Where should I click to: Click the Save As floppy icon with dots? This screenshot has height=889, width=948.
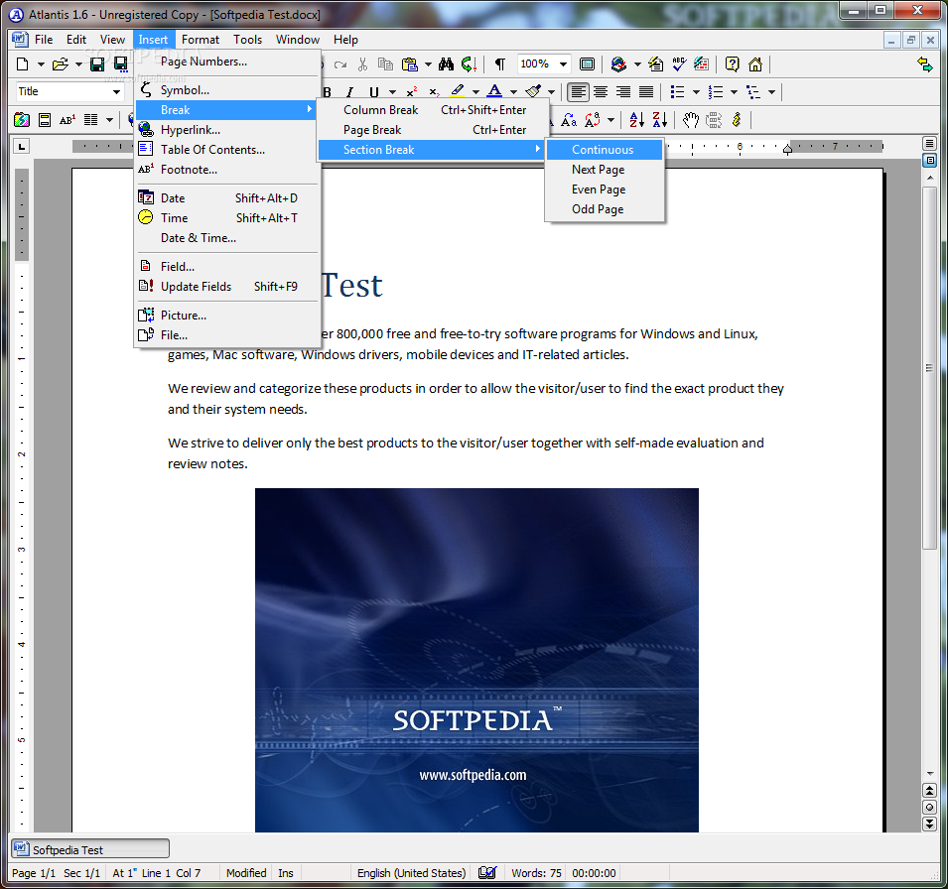pos(121,64)
